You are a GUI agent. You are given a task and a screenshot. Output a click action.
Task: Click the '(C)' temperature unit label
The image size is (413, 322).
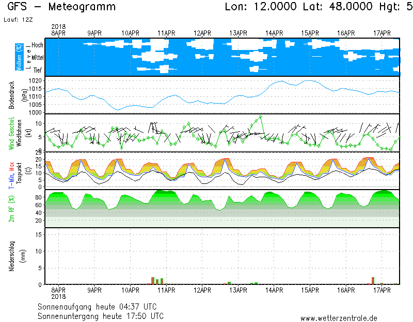coord(29,171)
